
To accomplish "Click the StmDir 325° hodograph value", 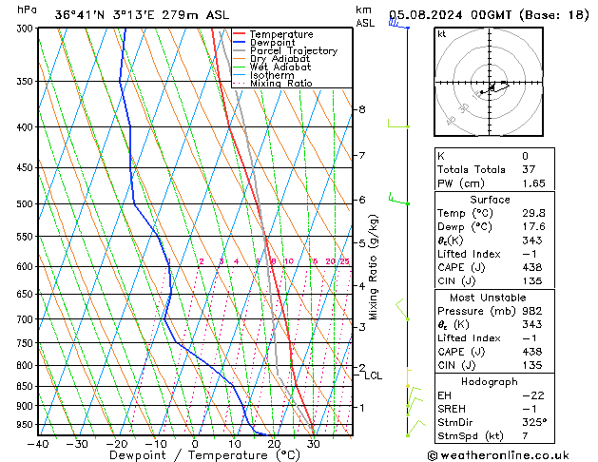I will (534, 422).
